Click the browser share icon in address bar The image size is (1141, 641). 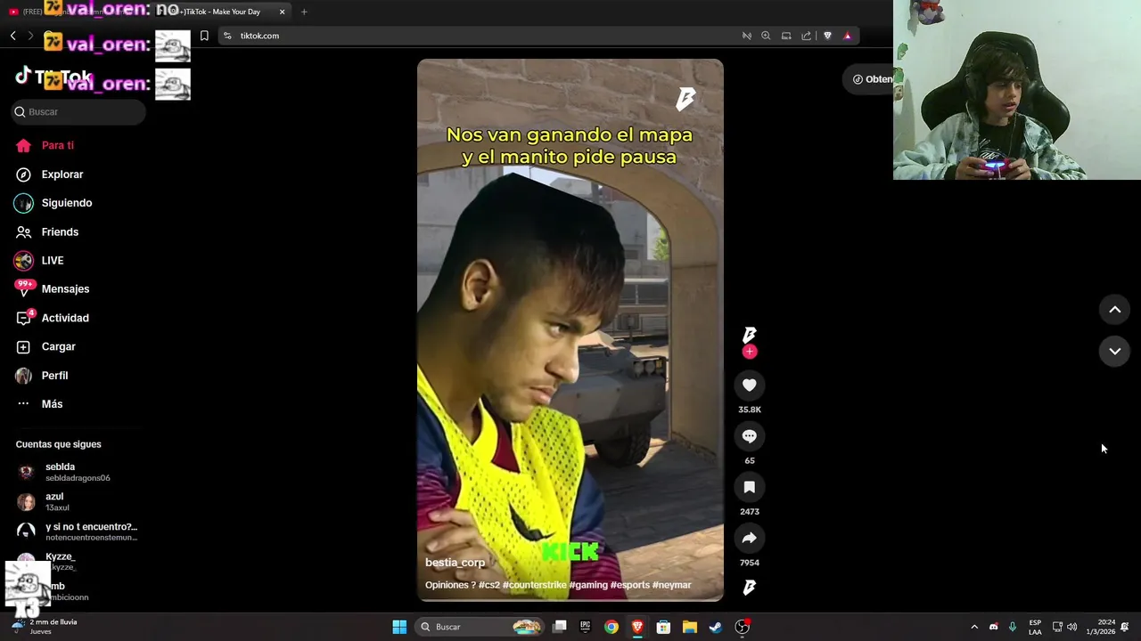806,36
